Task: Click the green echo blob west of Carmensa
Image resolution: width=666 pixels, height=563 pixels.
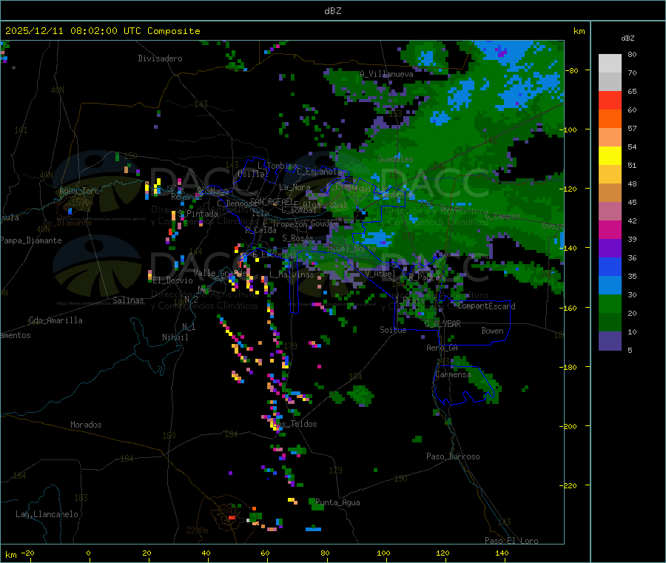Action: (x=360, y=395)
